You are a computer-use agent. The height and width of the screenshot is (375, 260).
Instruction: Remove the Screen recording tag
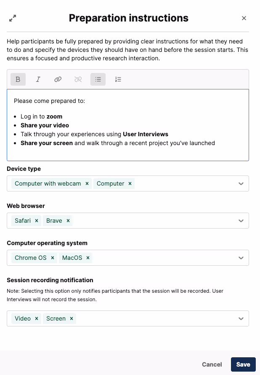[72, 318]
